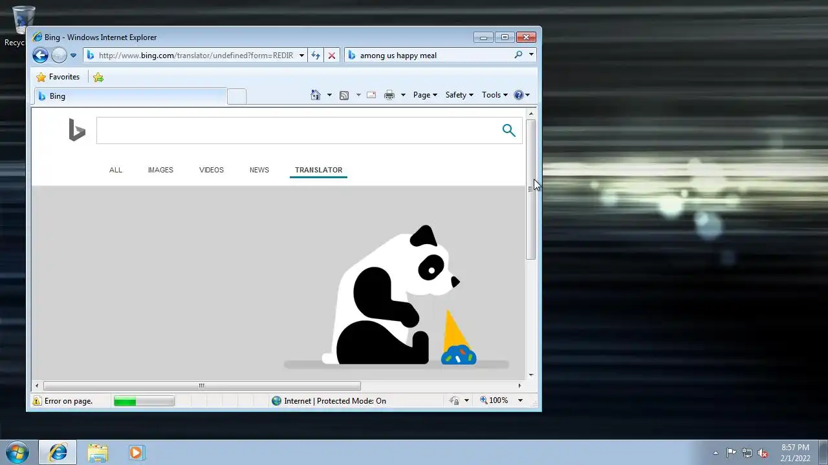This screenshot has height=465, width=828.
Task: Click the Bing page search input field
Action: (x=296, y=130)
